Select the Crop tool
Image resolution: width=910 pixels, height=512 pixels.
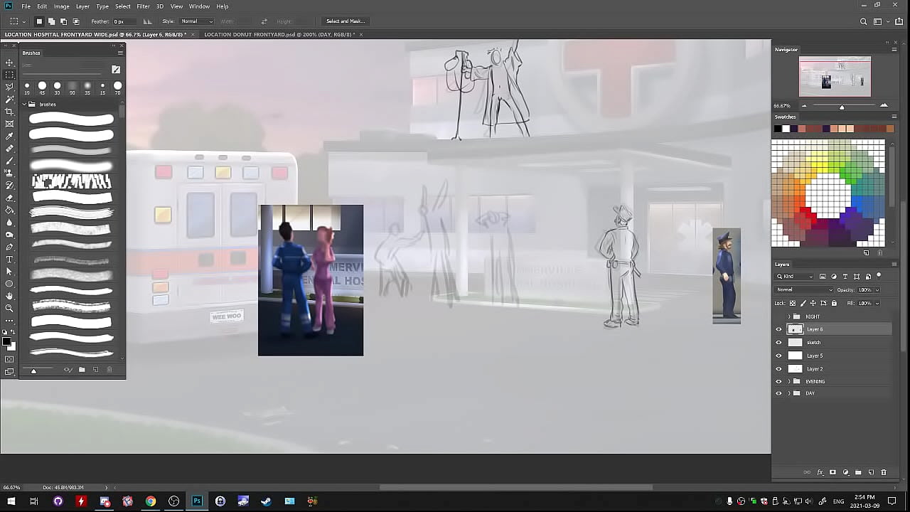[9, 112]
